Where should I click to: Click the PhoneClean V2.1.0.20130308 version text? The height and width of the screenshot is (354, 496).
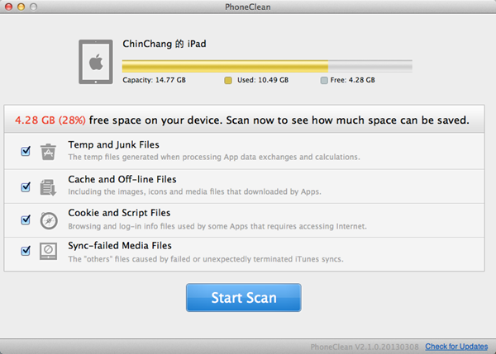[365, 347]
